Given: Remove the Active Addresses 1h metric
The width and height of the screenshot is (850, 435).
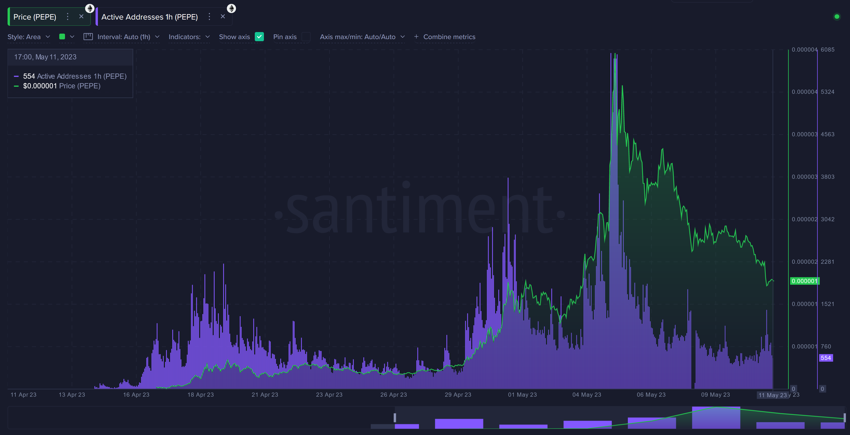Looking at the screenshot, I should coord(223,16).
